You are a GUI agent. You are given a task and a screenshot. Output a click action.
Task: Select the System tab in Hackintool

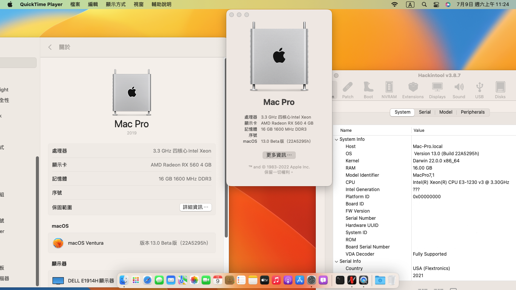pos(402,112)
